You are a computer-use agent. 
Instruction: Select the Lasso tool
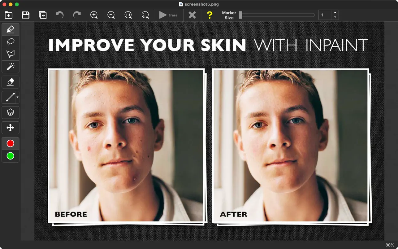coord(11,42)
